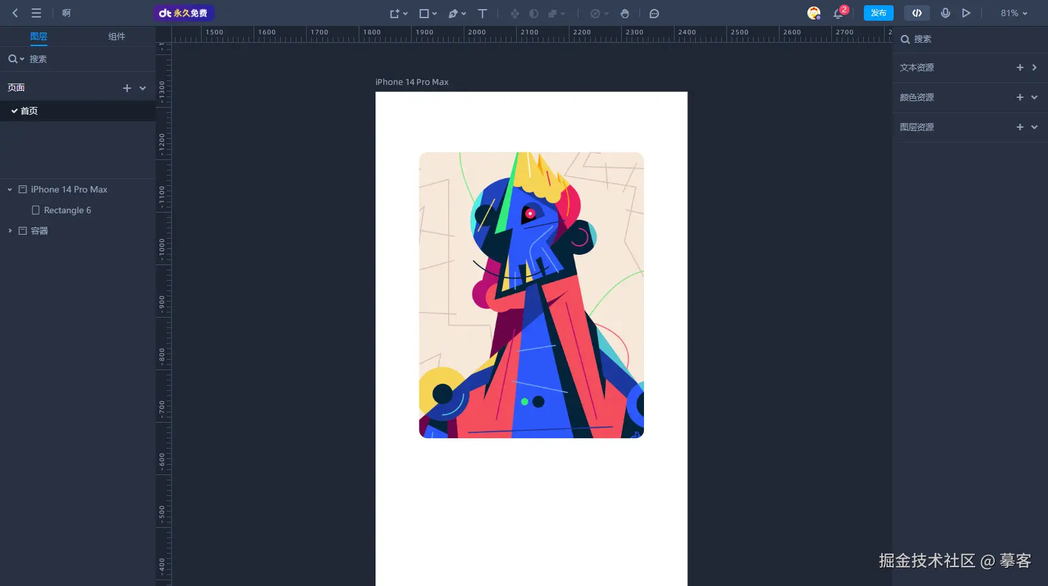Click the play preview button

pos(966,13)
